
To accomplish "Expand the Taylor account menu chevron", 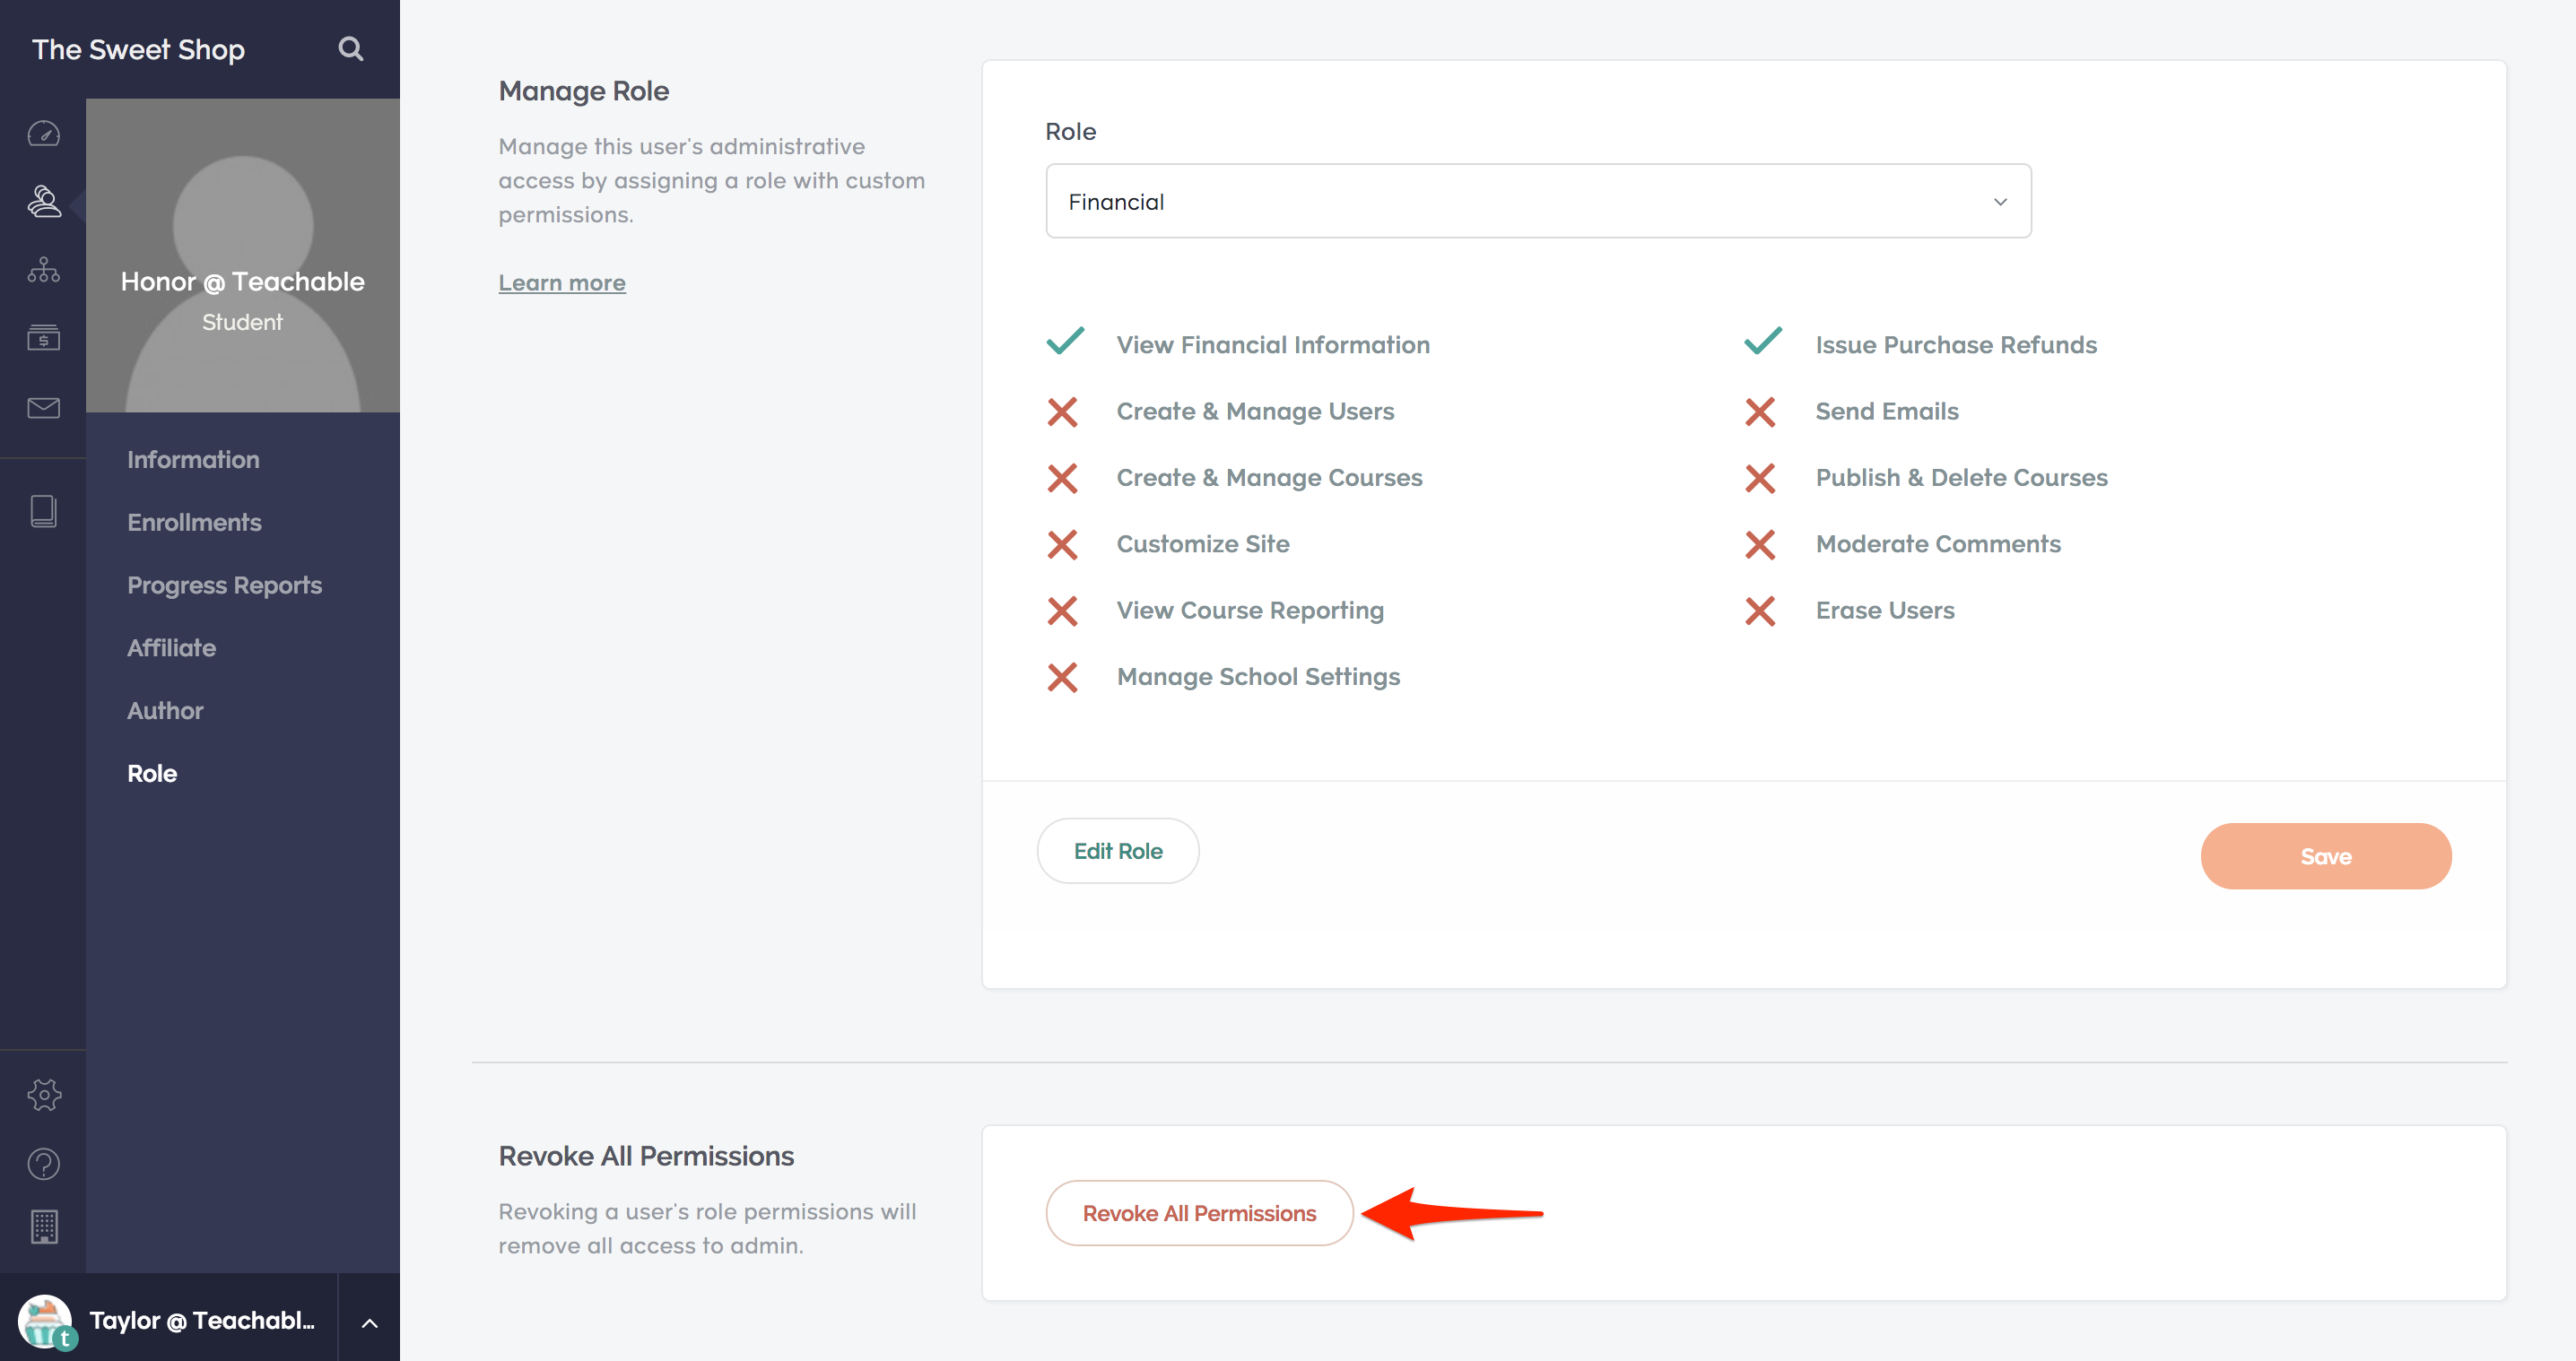I will point(369,1323).
